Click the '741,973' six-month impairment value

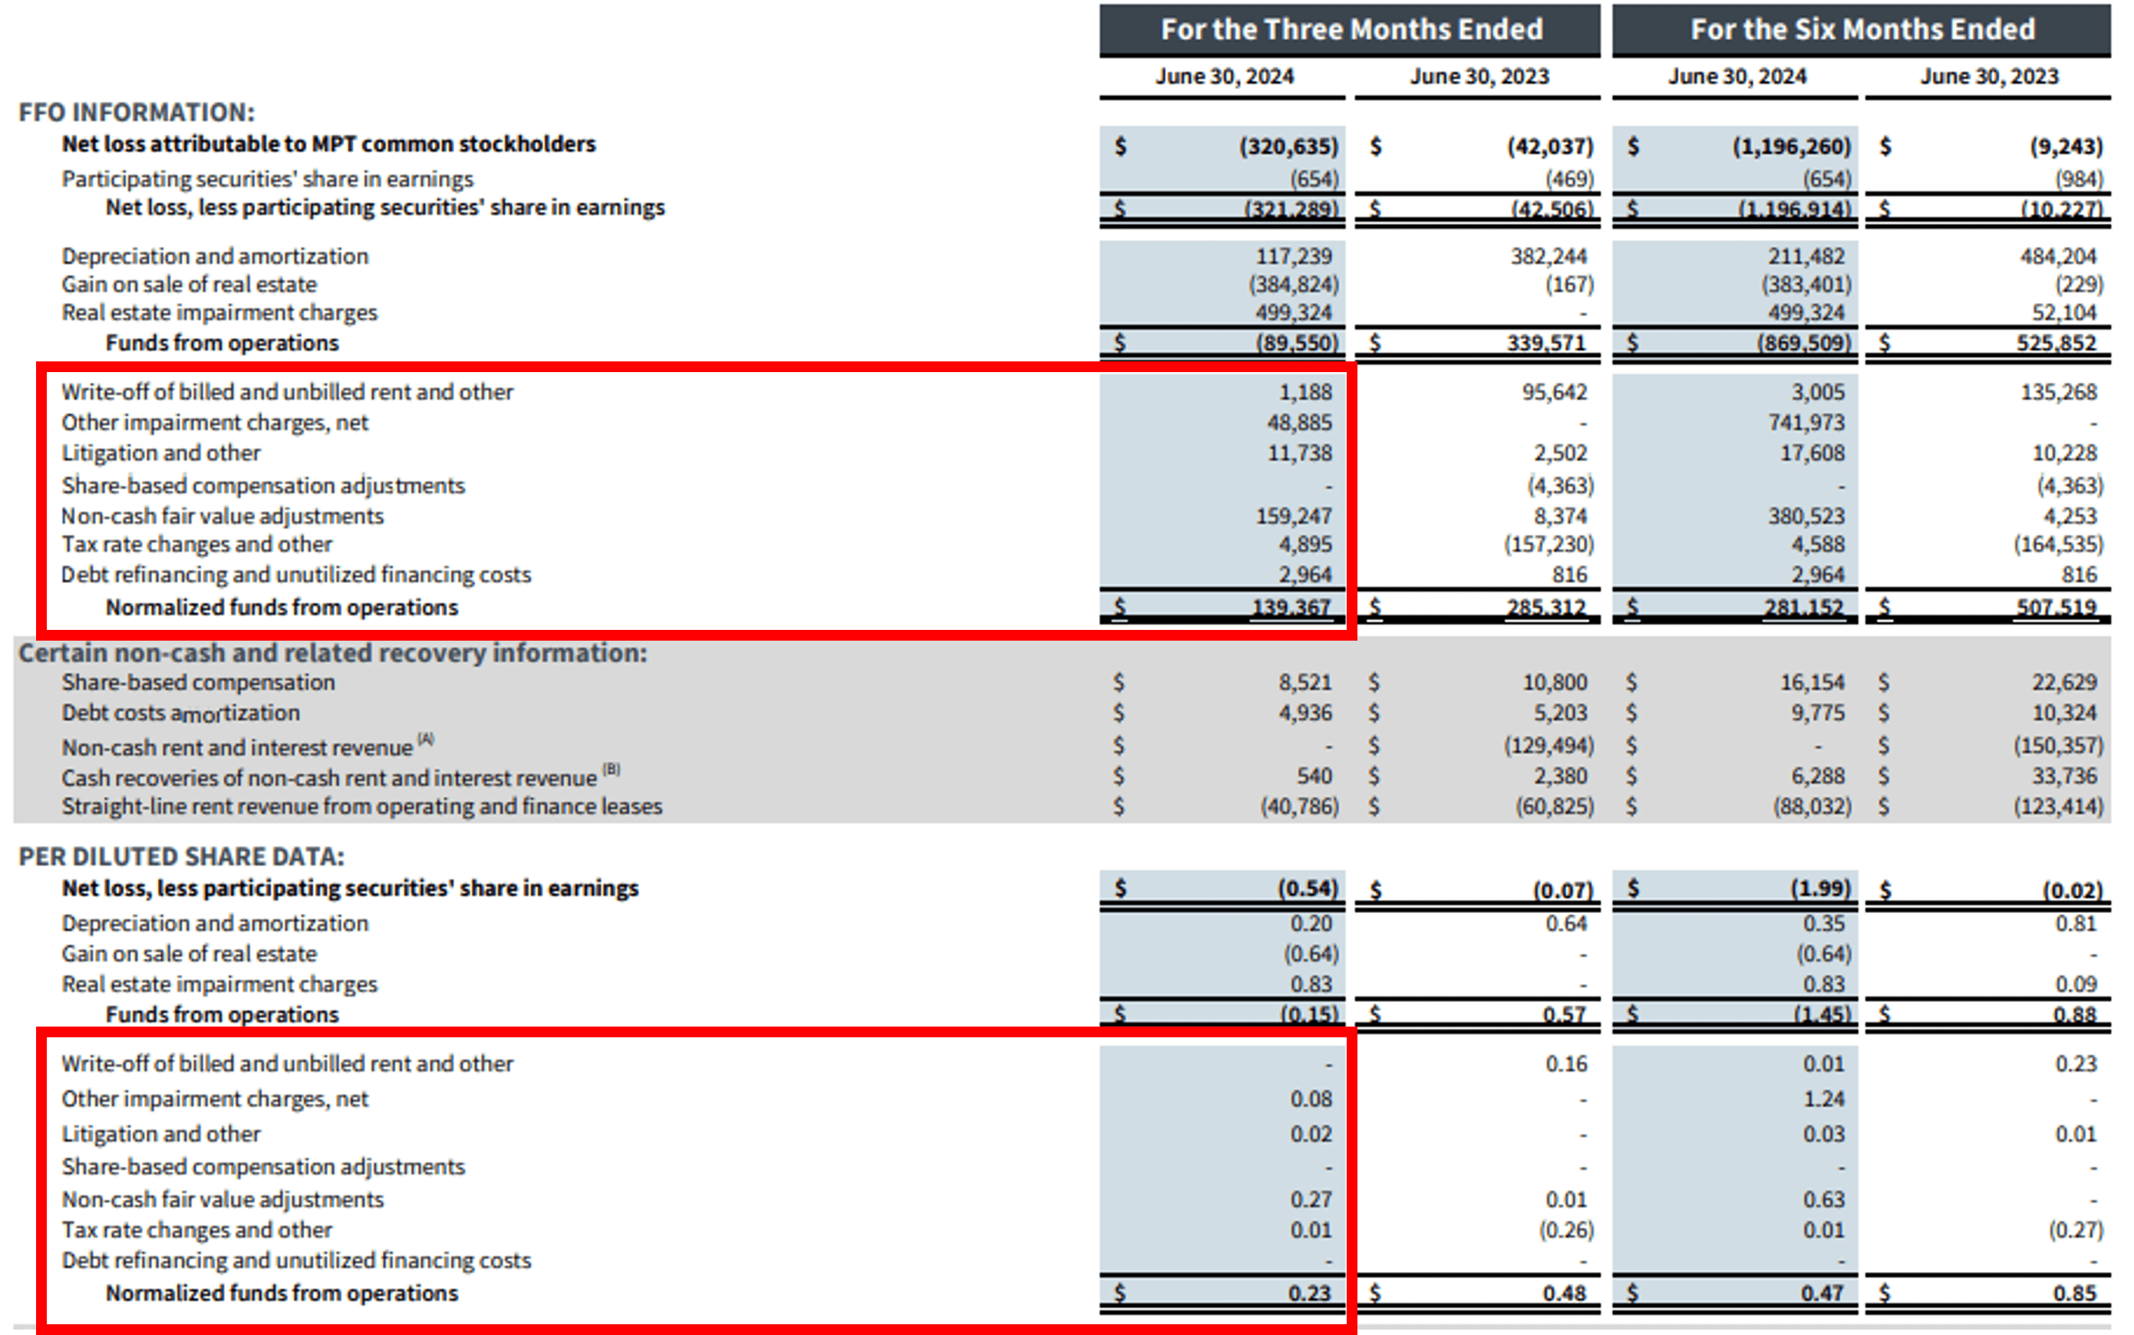(x=1806, y=422)
